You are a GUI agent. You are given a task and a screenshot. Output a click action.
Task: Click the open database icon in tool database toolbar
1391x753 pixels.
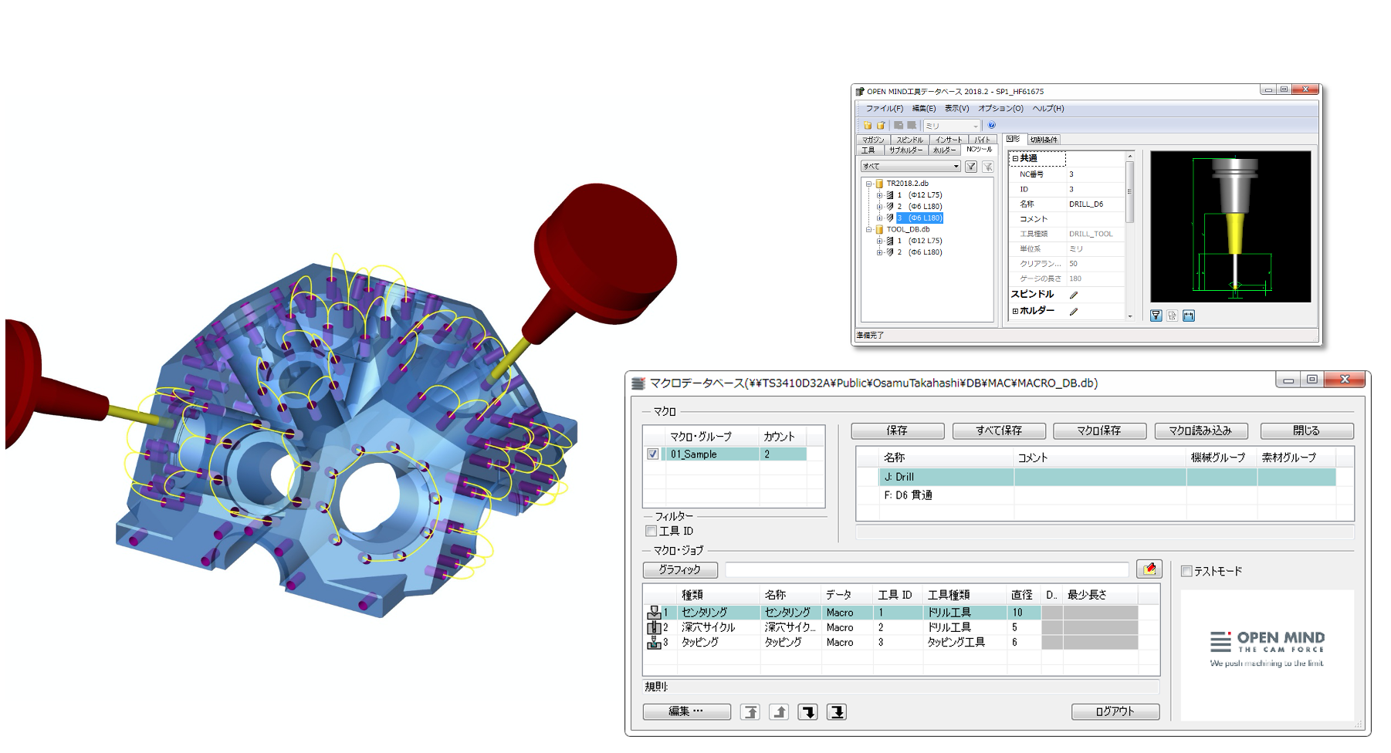click(880, 125)
